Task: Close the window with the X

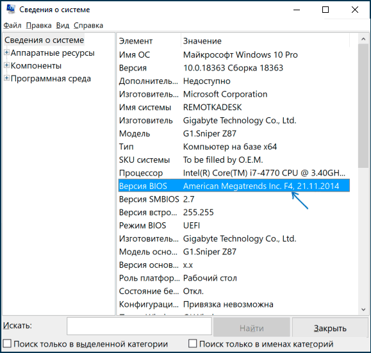Action: point(355,10)
